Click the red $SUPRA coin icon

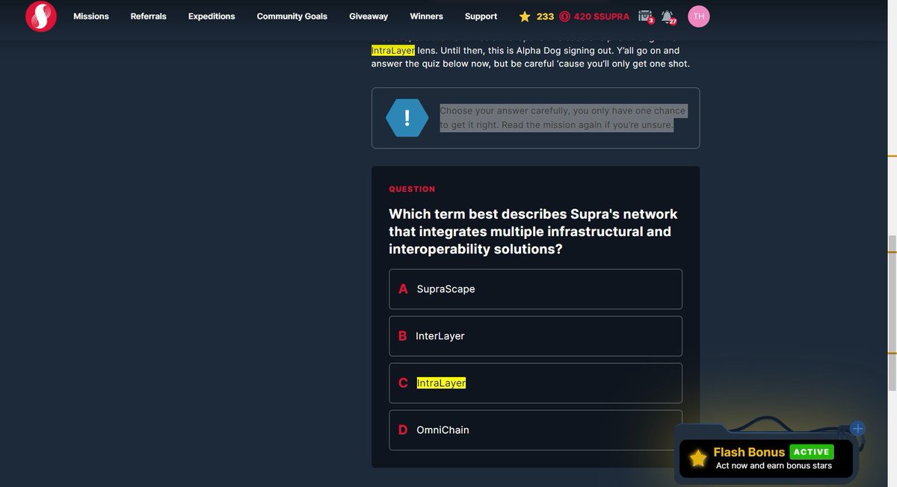[x=565, y=16]
